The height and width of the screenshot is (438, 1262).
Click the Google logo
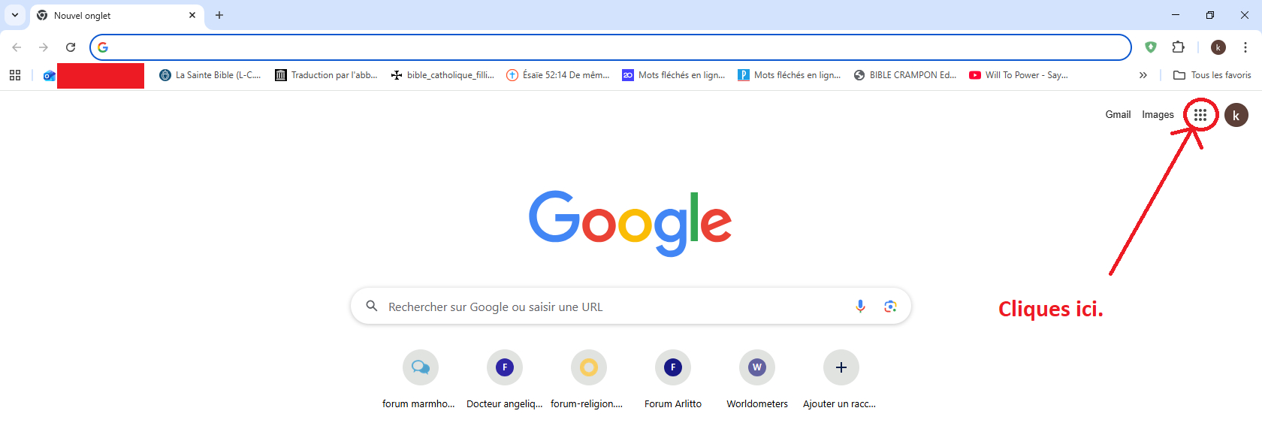tap(630, 223)
